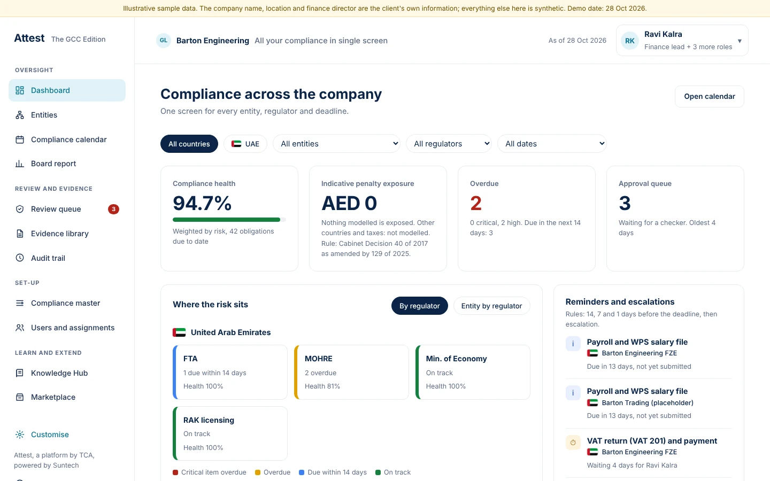Open the All entities dropdown

pyautogui.click(x=336, y=144)
